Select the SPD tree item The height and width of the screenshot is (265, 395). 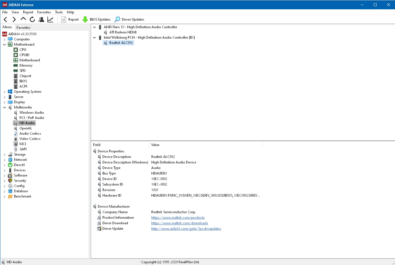coord(22,71)
